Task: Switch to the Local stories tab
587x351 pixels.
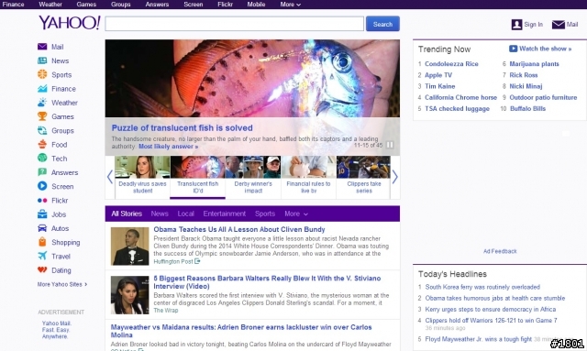Action: pos(185,214)
